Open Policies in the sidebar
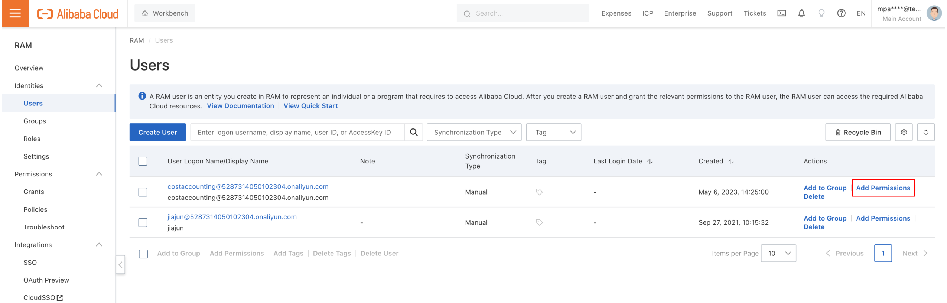Viewport: 947px width, 303px height. coord(35,209)
